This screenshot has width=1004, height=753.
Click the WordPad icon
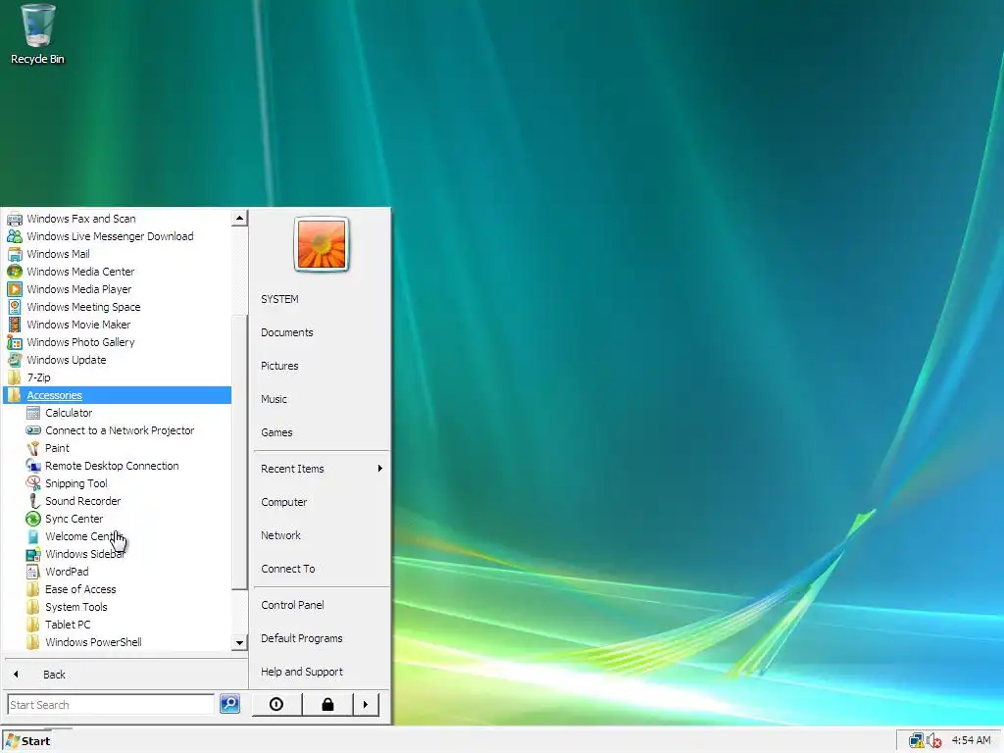pos(33,572)
